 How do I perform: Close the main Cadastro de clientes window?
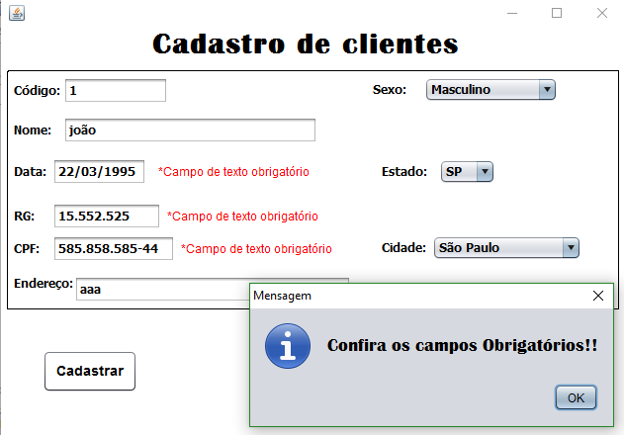(x=602, y=13)
